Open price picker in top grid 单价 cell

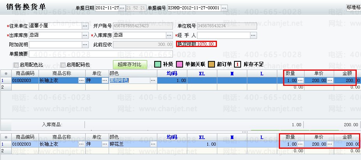point(330,80)
